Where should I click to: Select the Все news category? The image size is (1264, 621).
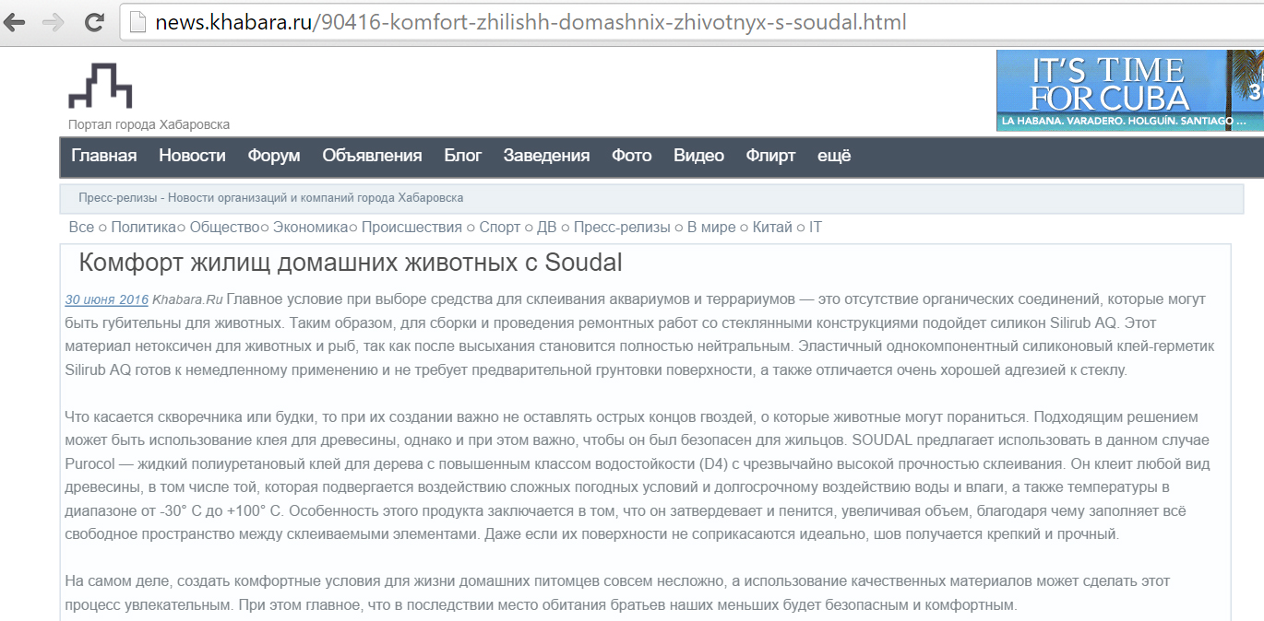pos(81,227)
